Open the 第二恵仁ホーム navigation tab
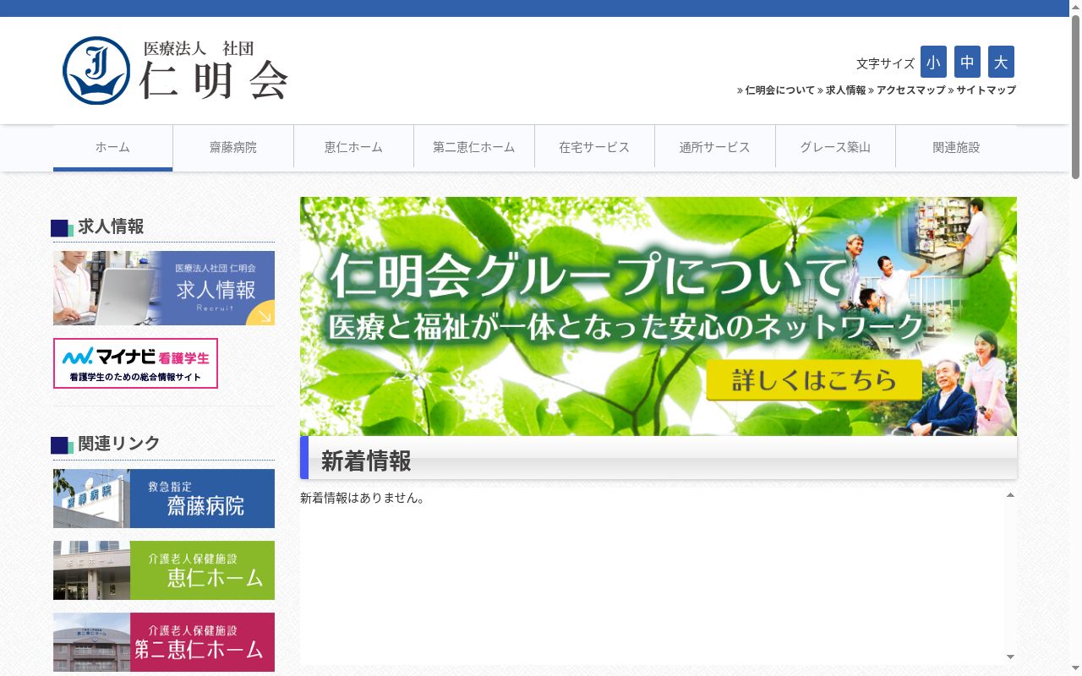This screenshot has height=676, width=1082. [x=474, y=148]
